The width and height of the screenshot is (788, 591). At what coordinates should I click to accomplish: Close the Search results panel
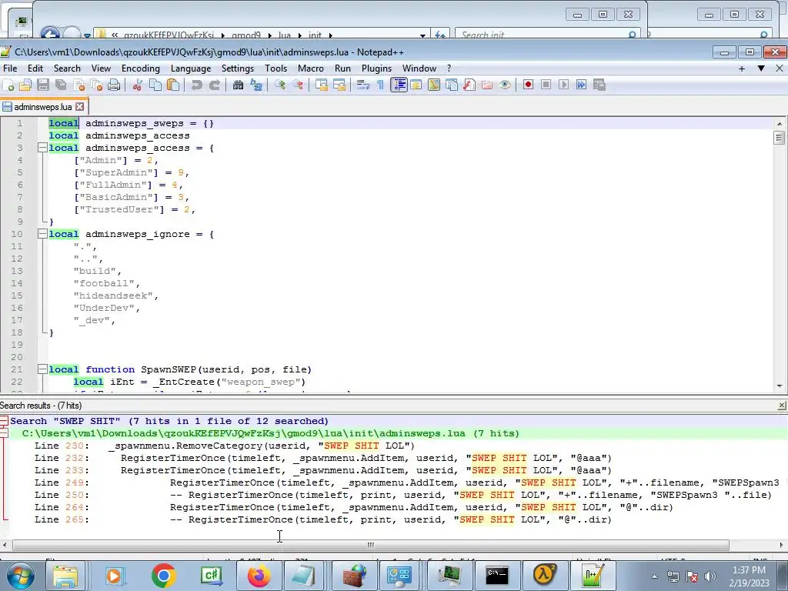tap(782, 405)
